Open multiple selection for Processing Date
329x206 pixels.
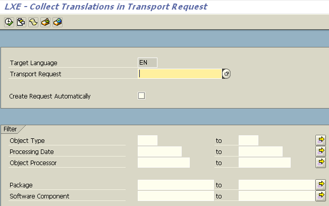click(x=320, y=151)
